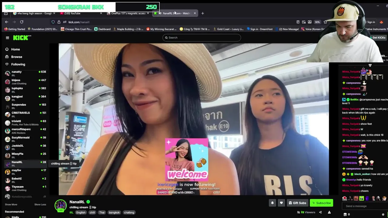
Task: Bookmark this page with the star icon
Action: [x=325, y=22]
